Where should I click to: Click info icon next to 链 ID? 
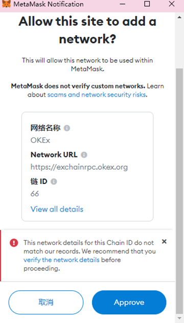(x=54, y=182)
